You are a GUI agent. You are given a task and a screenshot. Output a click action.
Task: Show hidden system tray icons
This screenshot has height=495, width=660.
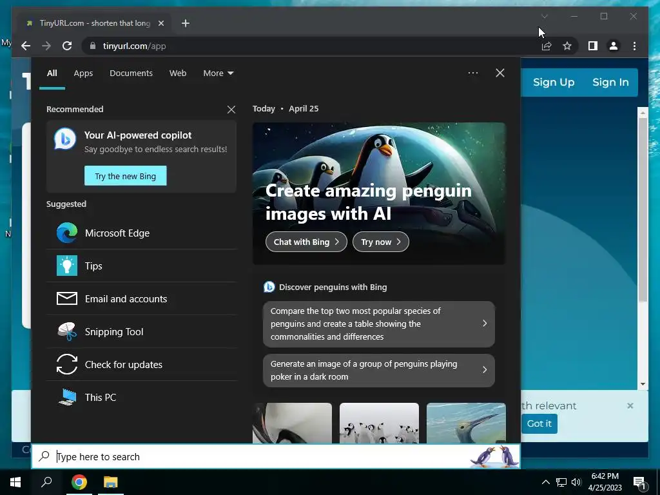coord(545,482)
